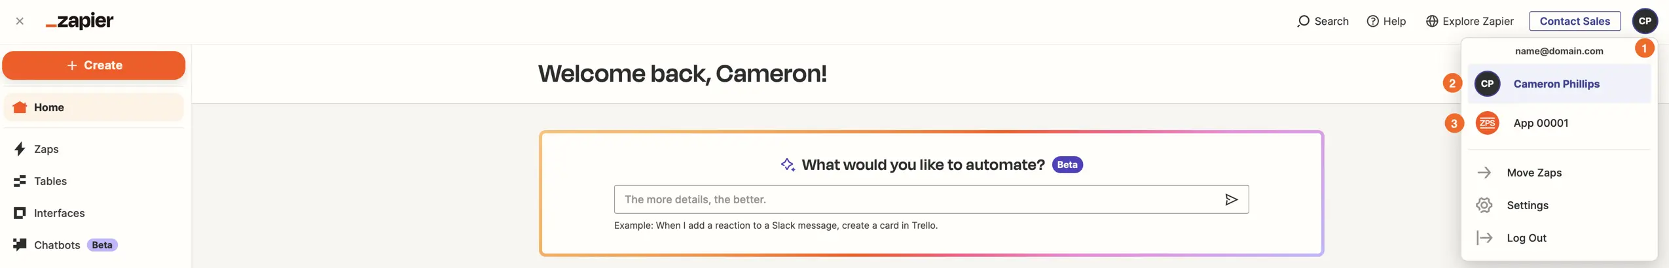Screen dimensions: 1669x268
Task: Open Tables from the sidebar icon
Action: 20,181
